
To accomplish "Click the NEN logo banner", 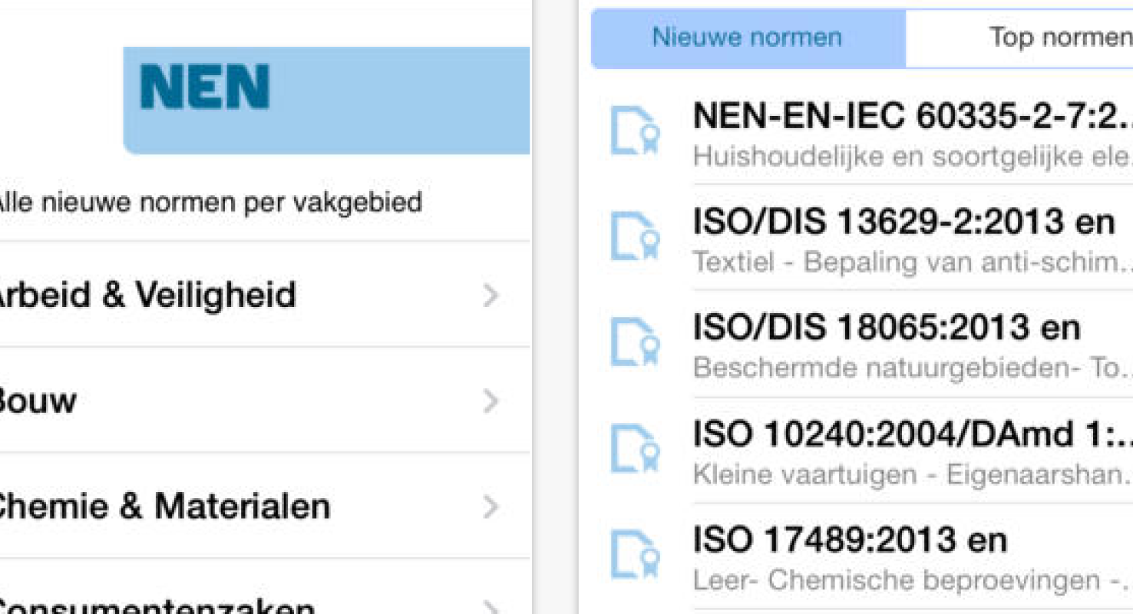I will coord(326,101).
